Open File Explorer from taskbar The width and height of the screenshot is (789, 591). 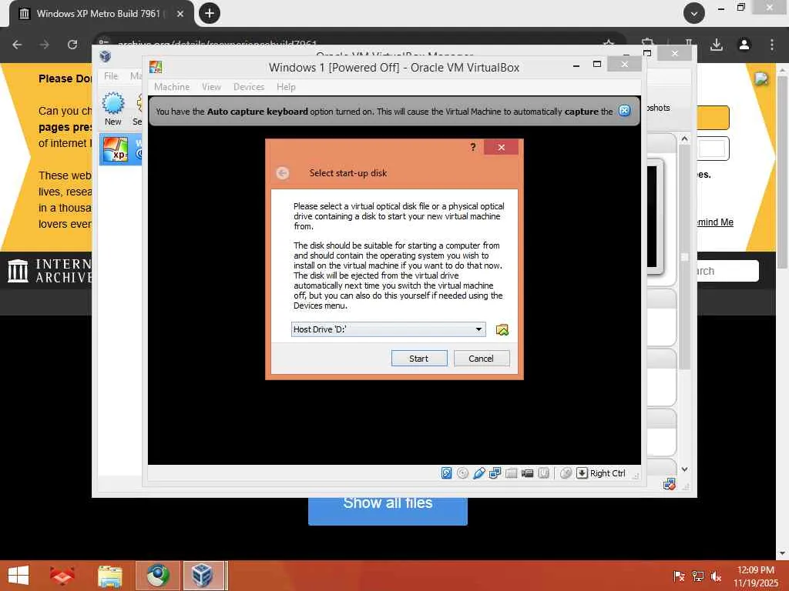click(110, 576)
